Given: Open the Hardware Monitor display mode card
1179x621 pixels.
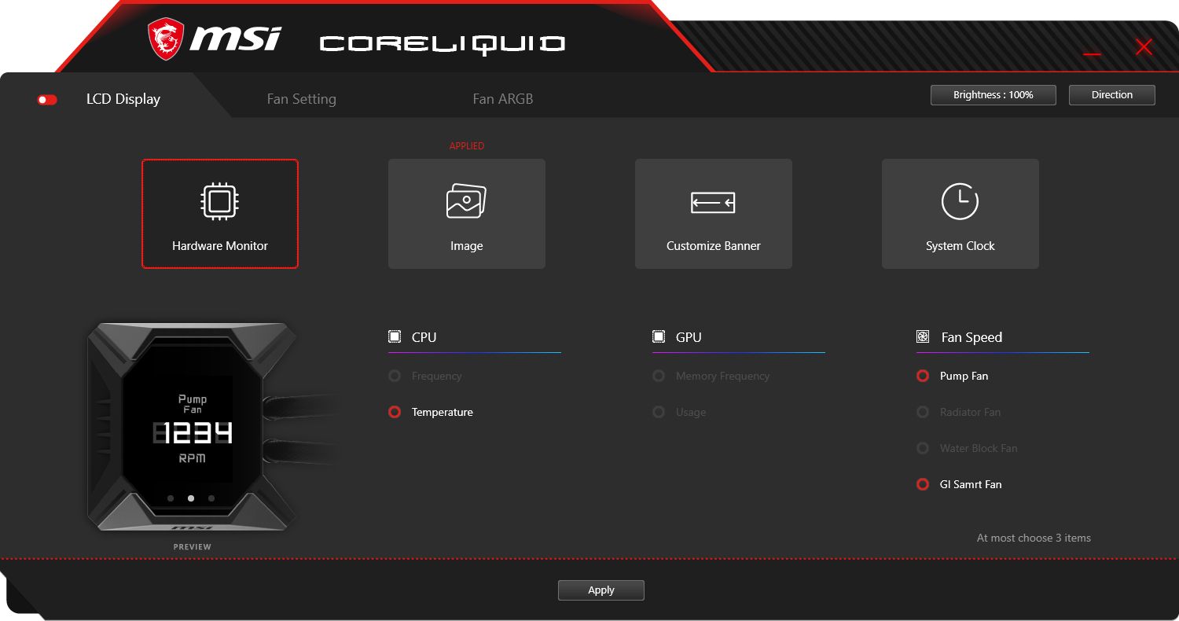Looking at the screenshot, I should (220, 214).
